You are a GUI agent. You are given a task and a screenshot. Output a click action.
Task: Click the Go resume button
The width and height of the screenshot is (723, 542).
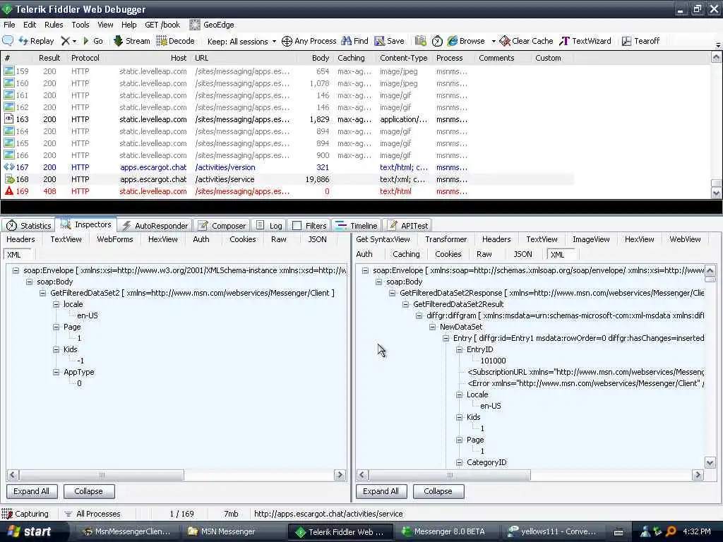[x=93, y=41]
